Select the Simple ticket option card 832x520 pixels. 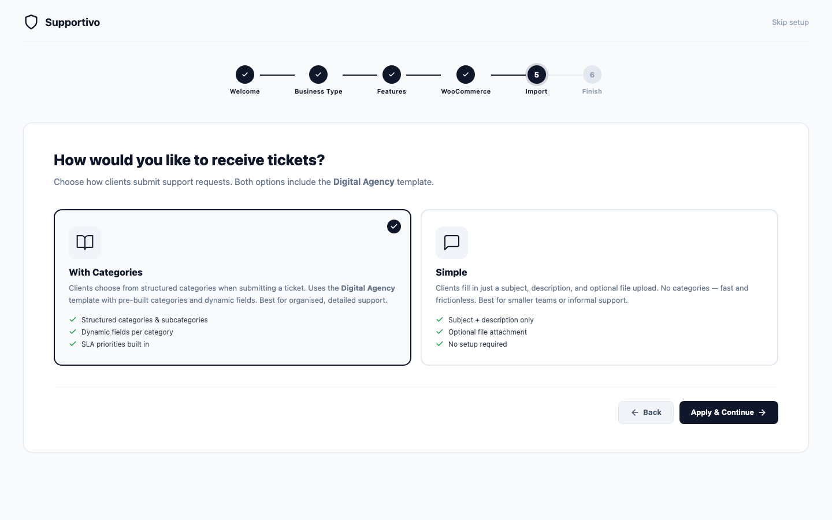pos(599,287)
